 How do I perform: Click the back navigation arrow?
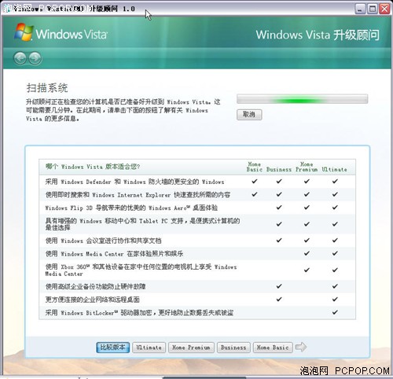point(20,58)
